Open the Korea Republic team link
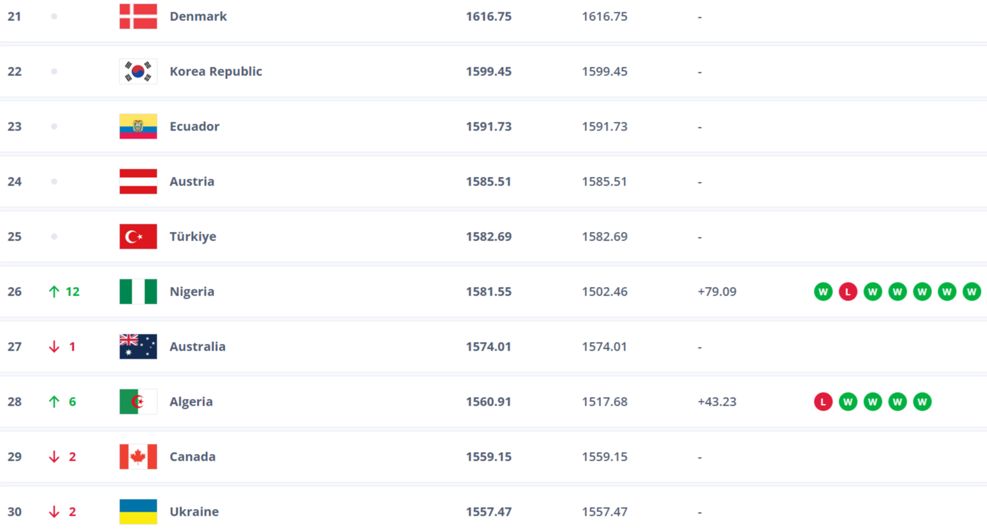This screenshot has width=987, height=530. click(215, 72)
